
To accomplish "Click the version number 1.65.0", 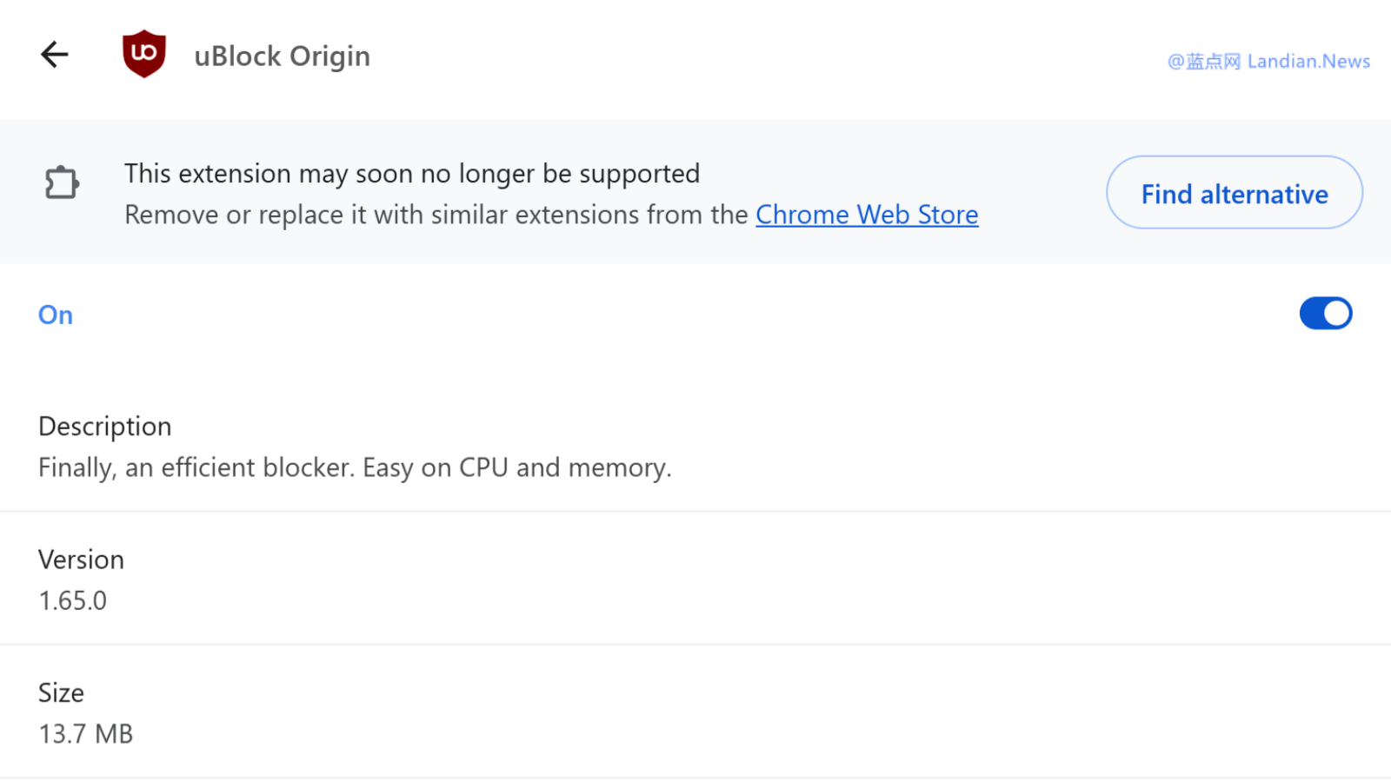I will tap(73, 600).
